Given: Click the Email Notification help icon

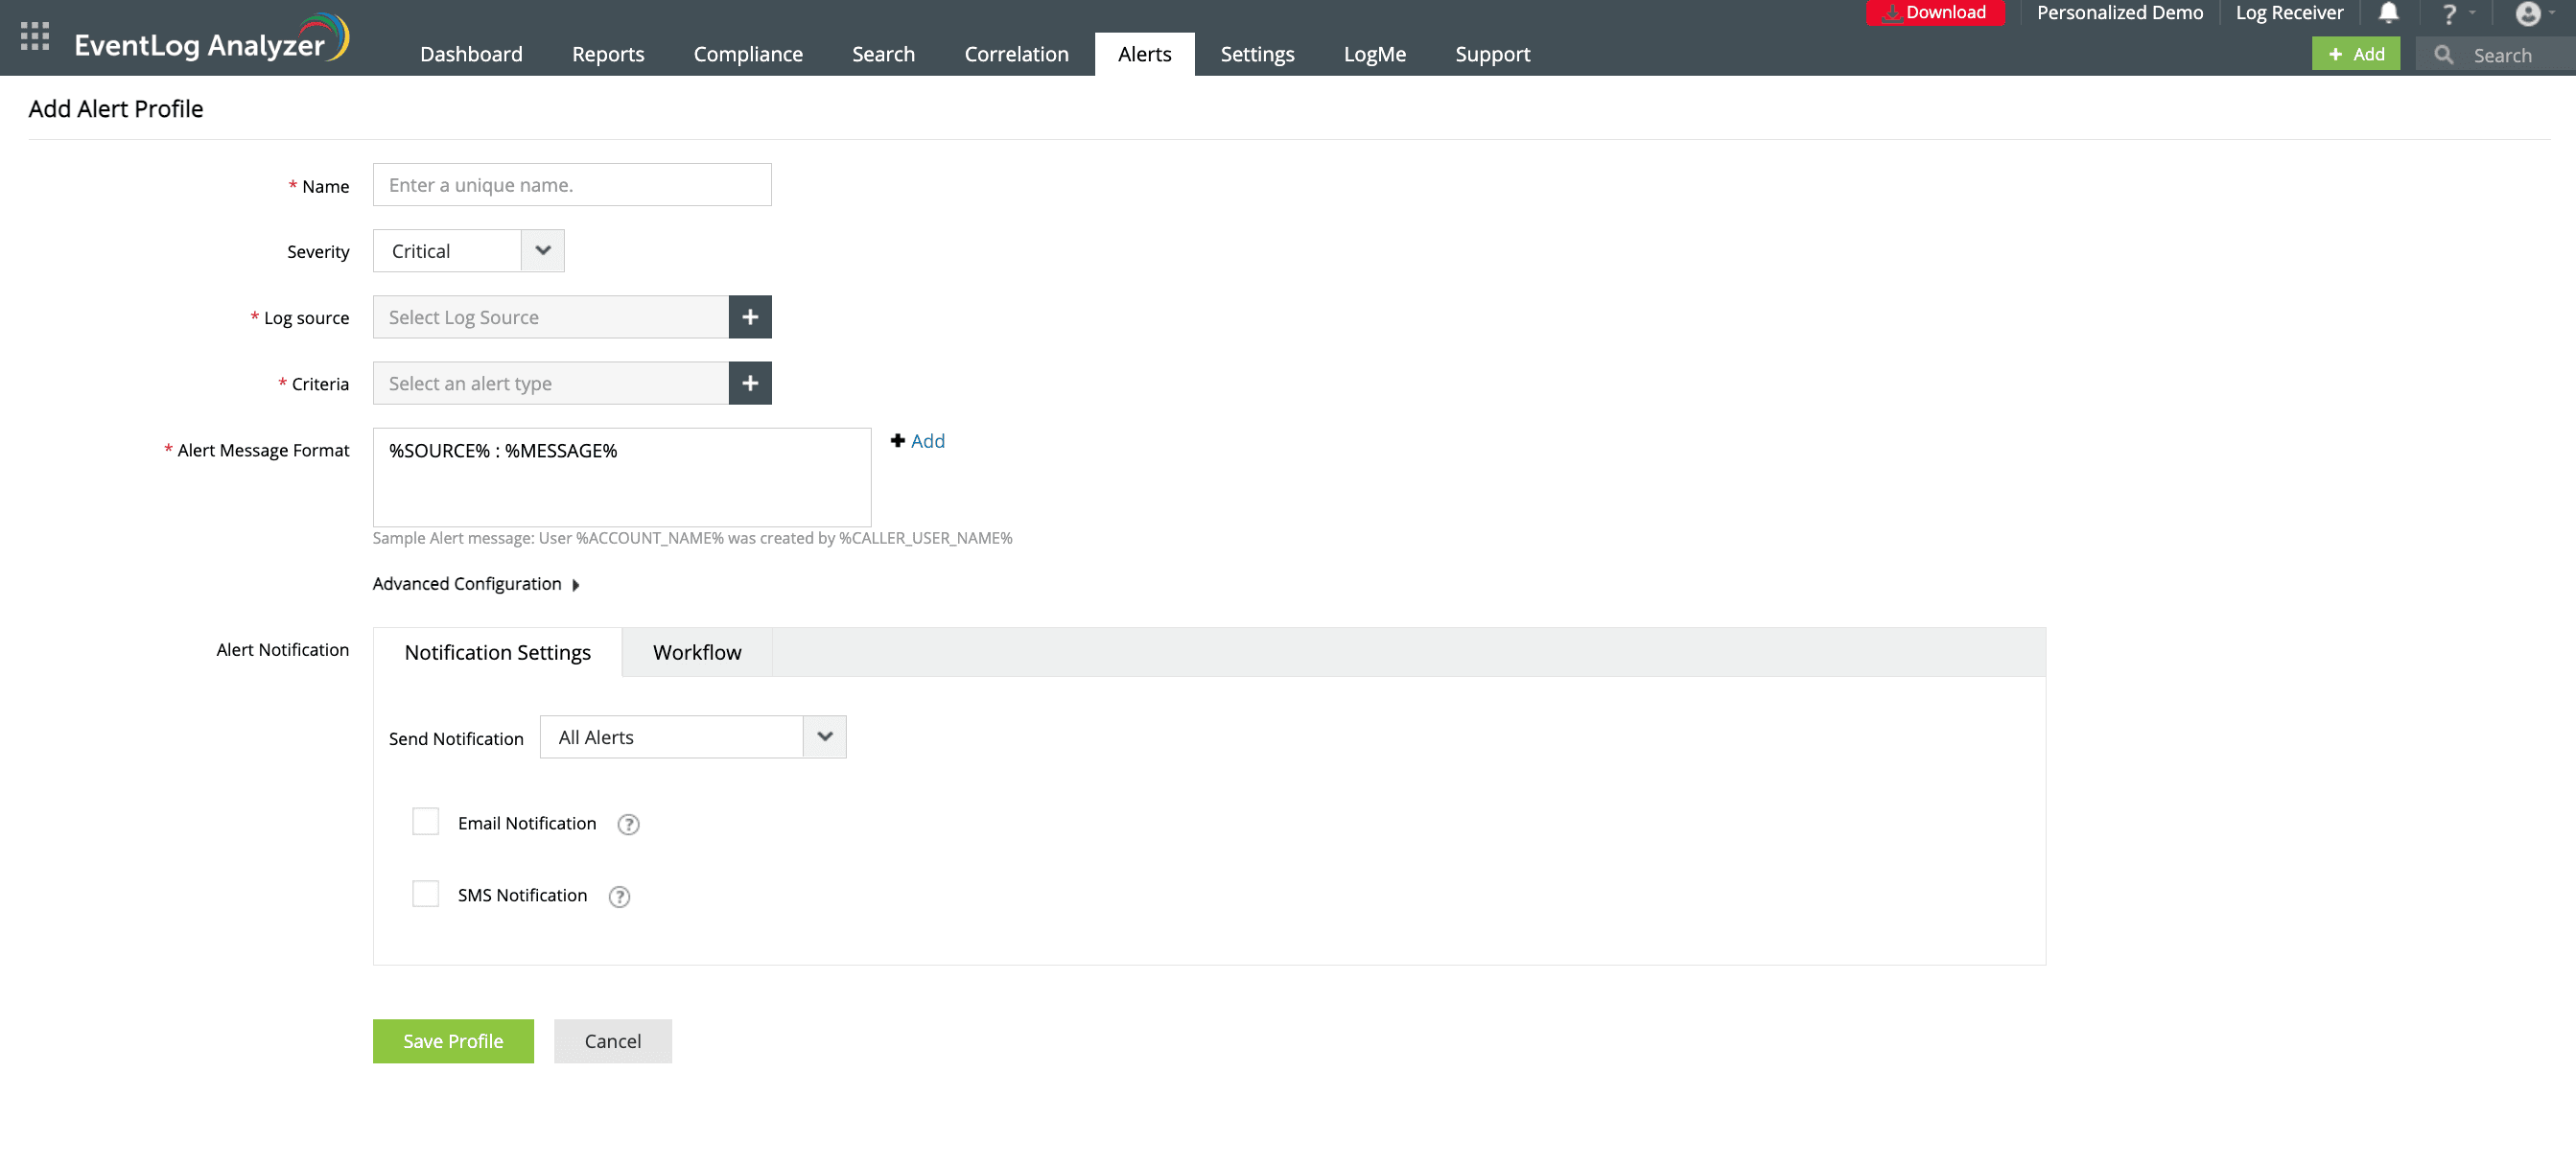Looking at the screenshot, I should coord(628,824).
